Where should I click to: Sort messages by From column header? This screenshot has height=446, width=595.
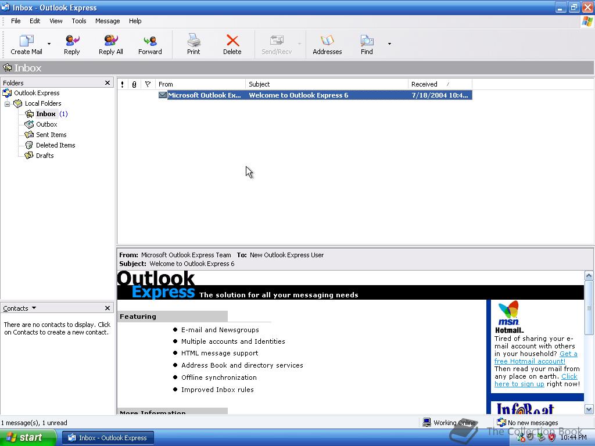coord(200,84)
